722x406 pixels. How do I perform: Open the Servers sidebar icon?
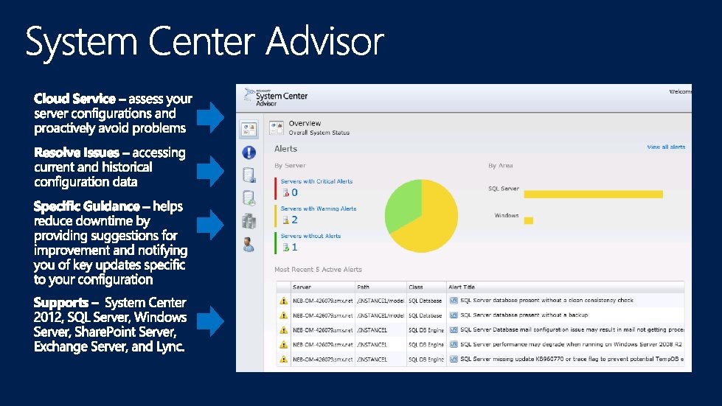(249, 175)
